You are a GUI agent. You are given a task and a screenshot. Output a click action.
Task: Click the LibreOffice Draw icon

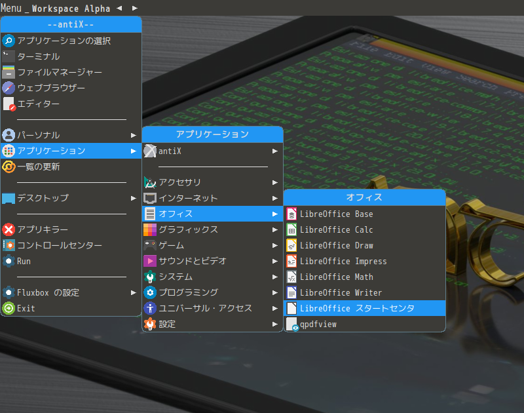coord(291,245)
